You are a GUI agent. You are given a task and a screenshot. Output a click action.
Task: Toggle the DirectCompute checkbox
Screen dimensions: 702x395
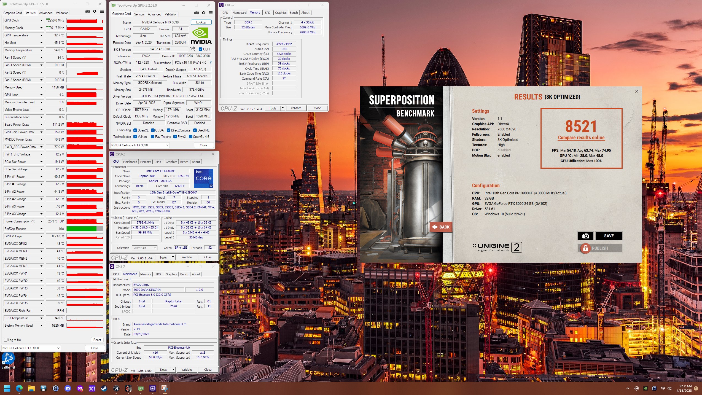(x=168, y=130)
